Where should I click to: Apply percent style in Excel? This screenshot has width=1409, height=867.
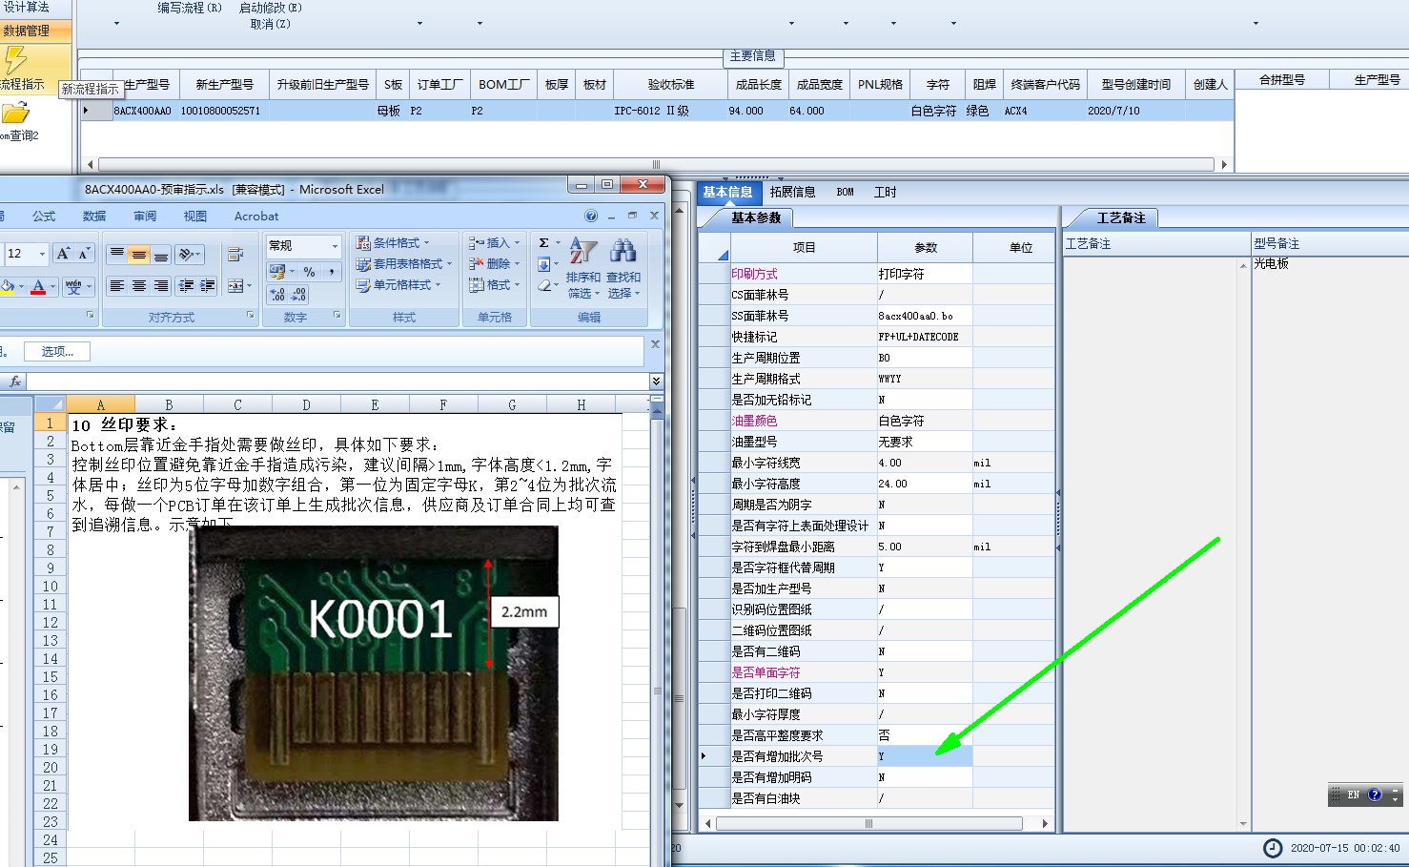pyautogui.click(x=309, y=272)
